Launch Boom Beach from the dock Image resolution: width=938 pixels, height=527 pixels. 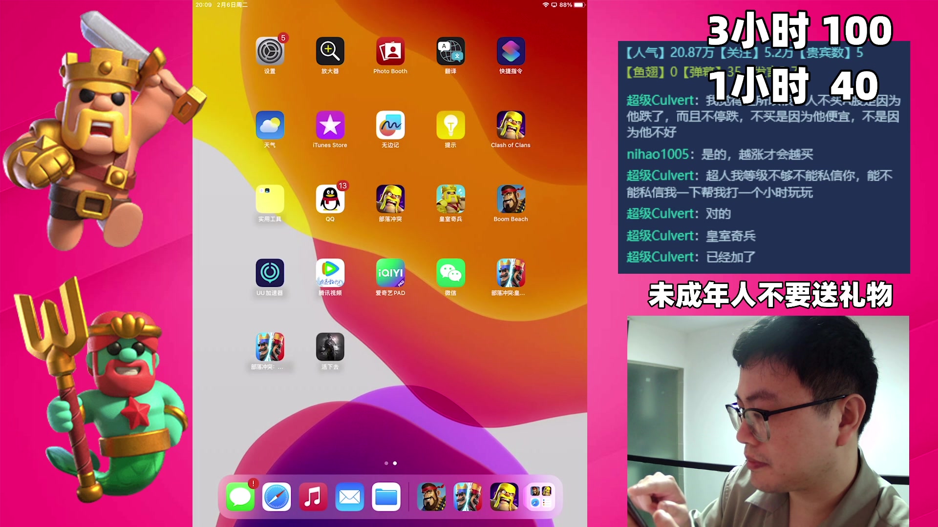click(x=431, y=497)
